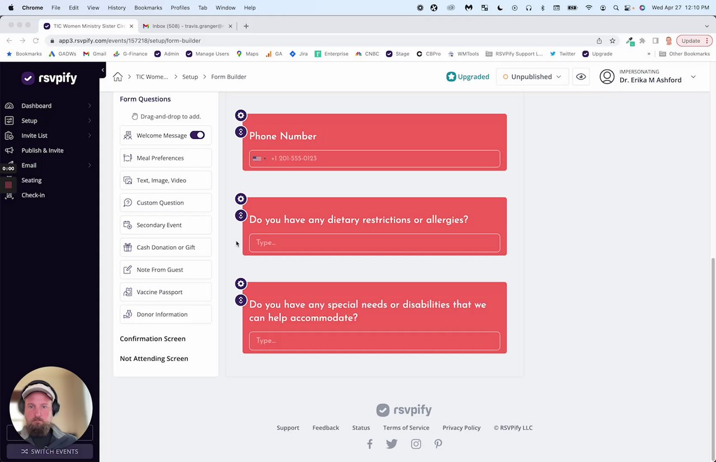Click the Phone Number input field
The width and height of the screenshot is (716, 462).
click(x=375, y=159)
